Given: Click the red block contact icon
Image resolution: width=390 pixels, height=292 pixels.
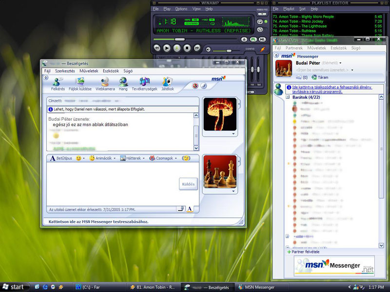Looking at the screenshot, I should (195, 86).
